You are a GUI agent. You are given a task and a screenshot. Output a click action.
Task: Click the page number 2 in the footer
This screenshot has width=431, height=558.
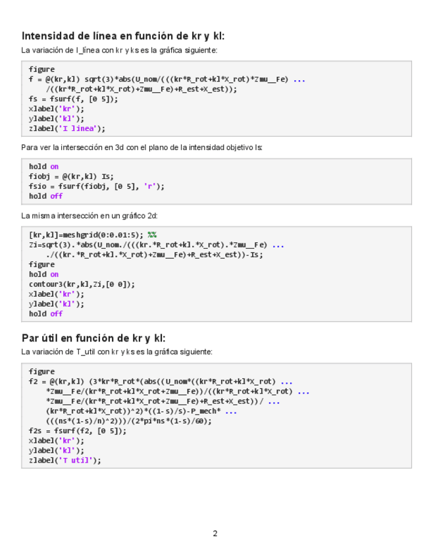point(215,534)
